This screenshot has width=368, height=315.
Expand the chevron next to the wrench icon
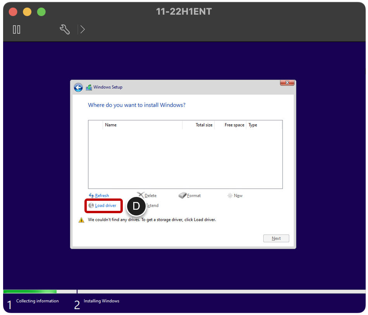tap(82, 29)
